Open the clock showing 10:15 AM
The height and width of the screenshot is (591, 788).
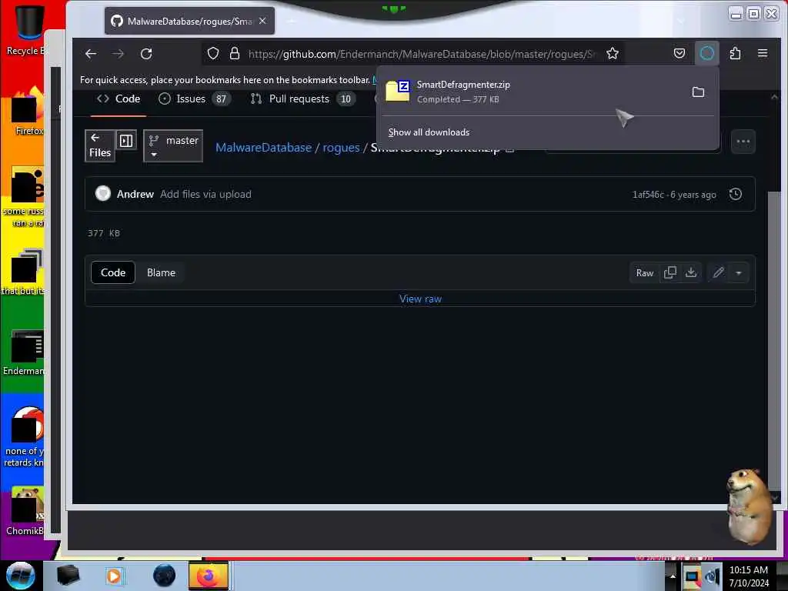(x=749, y=576)
